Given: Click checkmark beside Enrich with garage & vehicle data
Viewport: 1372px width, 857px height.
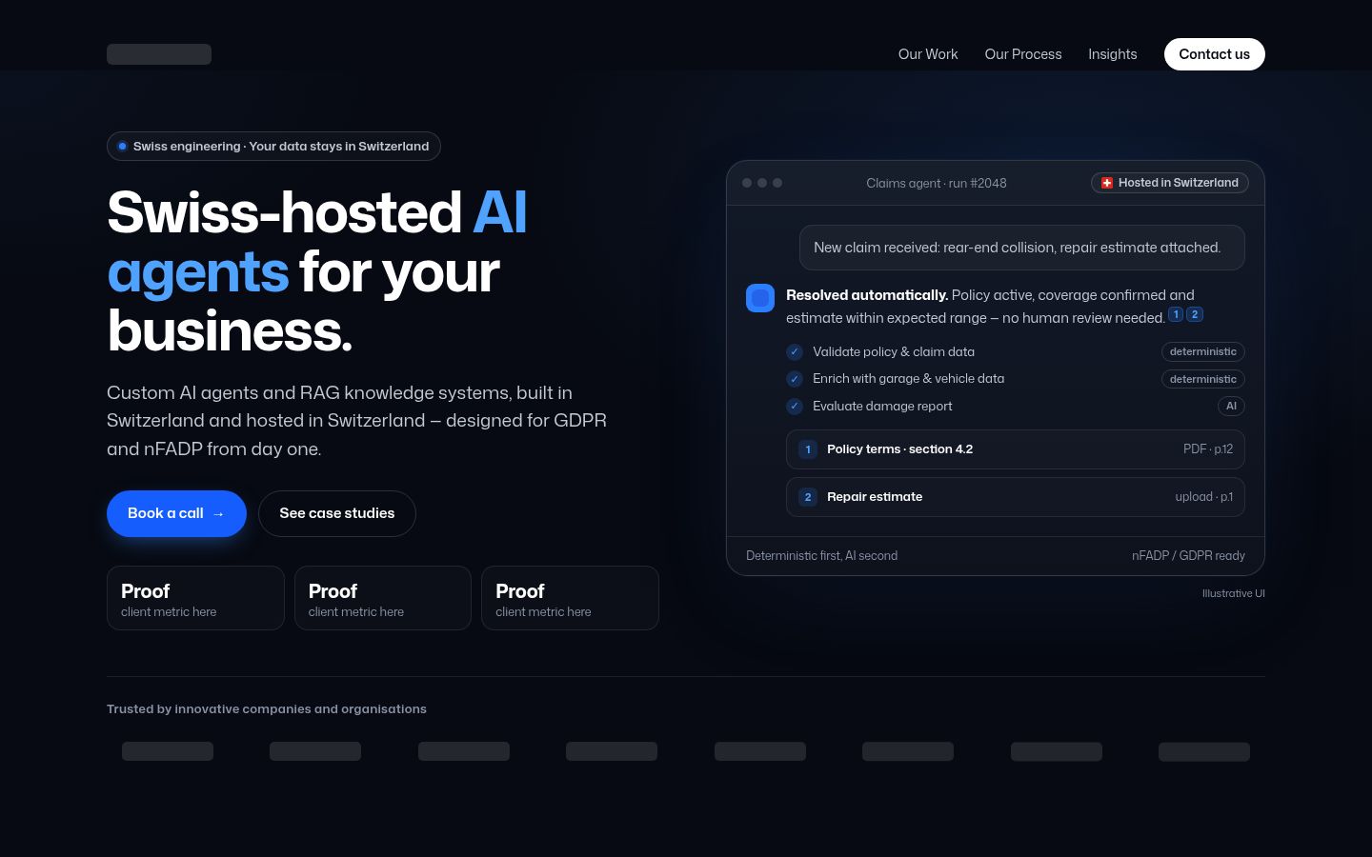Looking at the screenshot, I should [x=795, y=379].
